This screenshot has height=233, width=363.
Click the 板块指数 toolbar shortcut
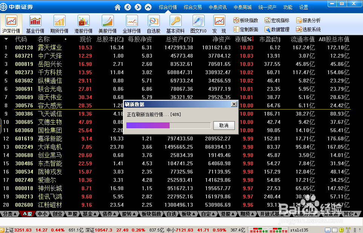click(245, 20)
